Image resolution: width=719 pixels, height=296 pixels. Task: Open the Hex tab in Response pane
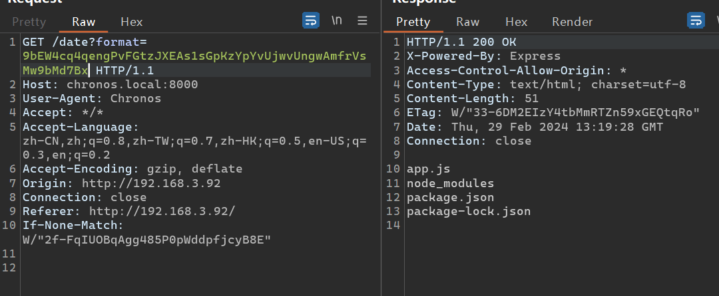[516, 22]
